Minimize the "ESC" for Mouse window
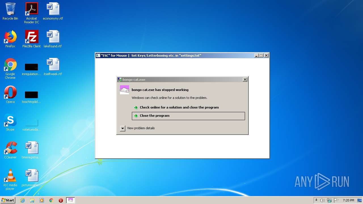363x204 pixels. pos(257,56)
